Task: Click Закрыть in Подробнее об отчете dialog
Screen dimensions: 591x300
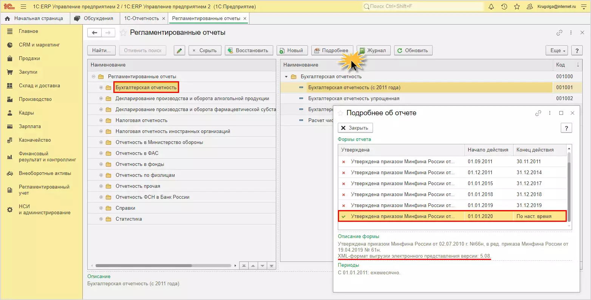Action: (355, 128)
